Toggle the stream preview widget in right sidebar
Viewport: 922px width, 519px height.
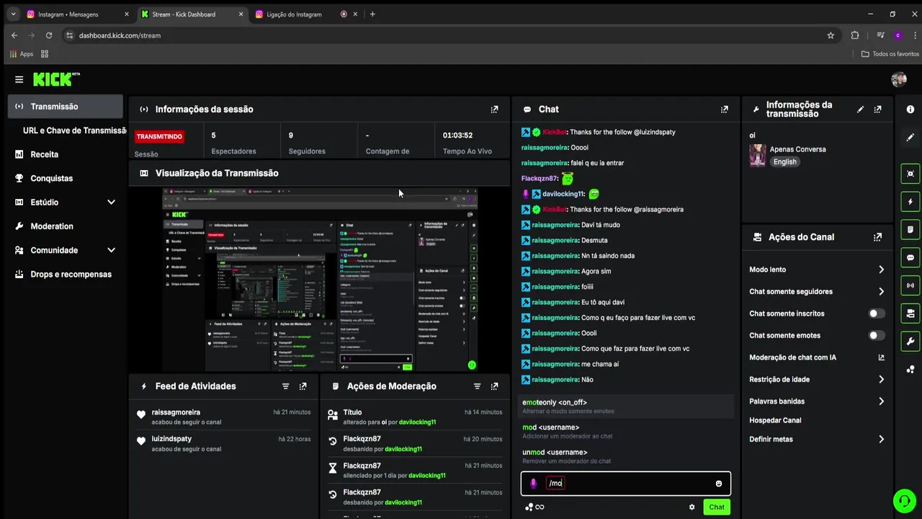pyautogui.click(x=910, y=174)
